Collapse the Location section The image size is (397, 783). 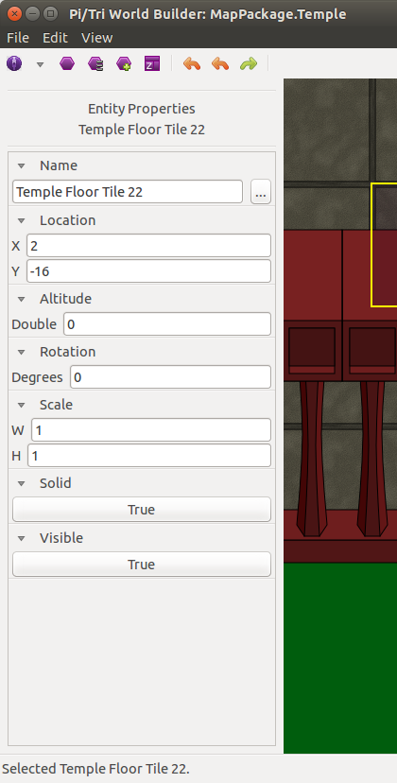click(21, 220)
